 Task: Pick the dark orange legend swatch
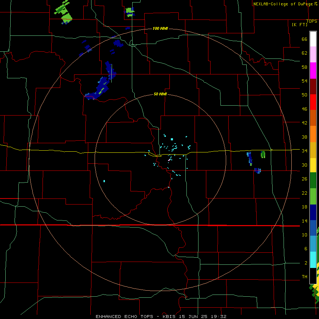coord(313,118)
